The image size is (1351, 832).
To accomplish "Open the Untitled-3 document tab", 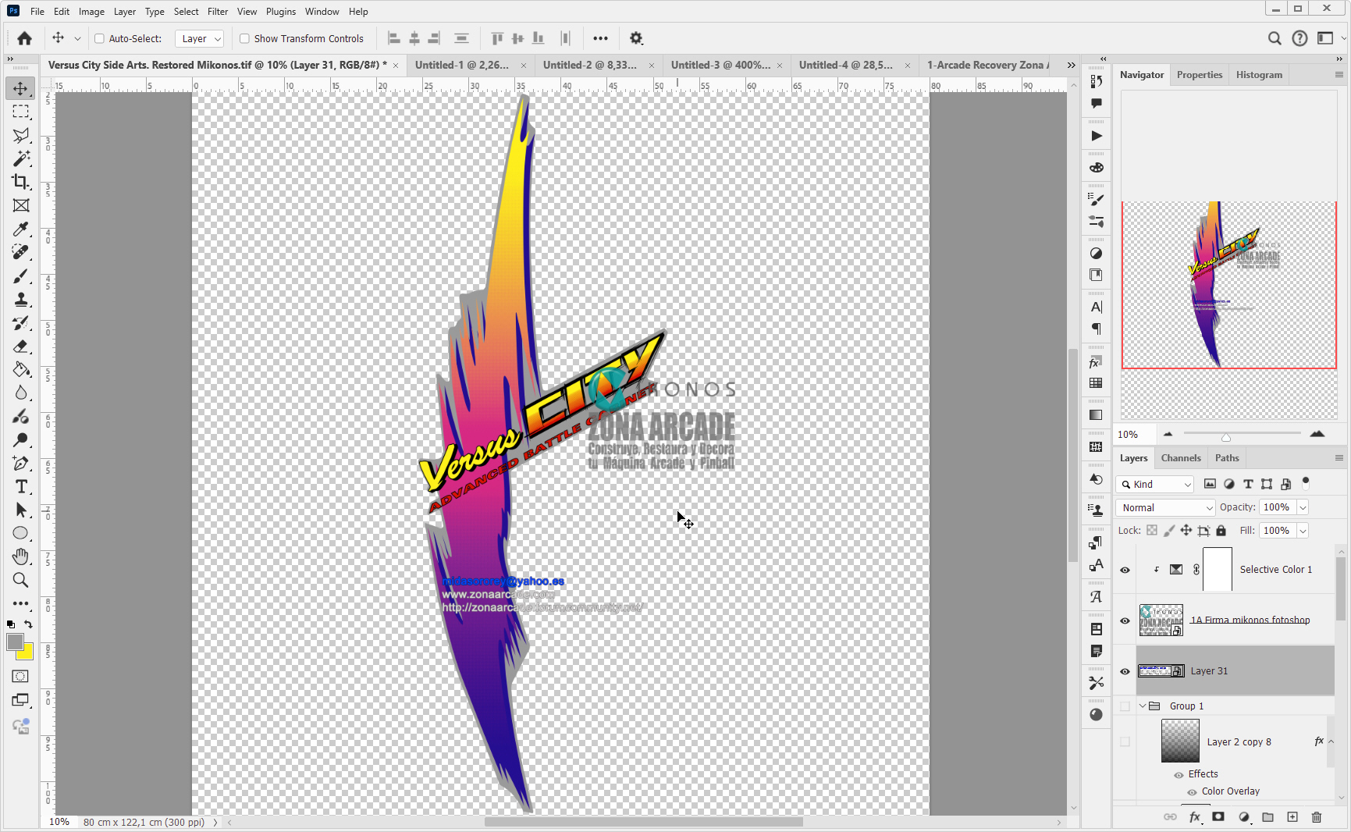I will [720, 65].
